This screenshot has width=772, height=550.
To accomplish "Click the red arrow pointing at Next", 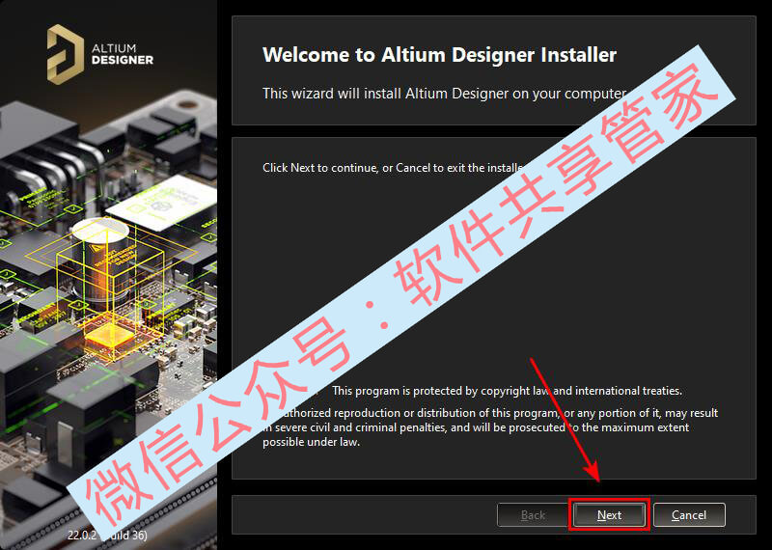I will coord(565,420).
